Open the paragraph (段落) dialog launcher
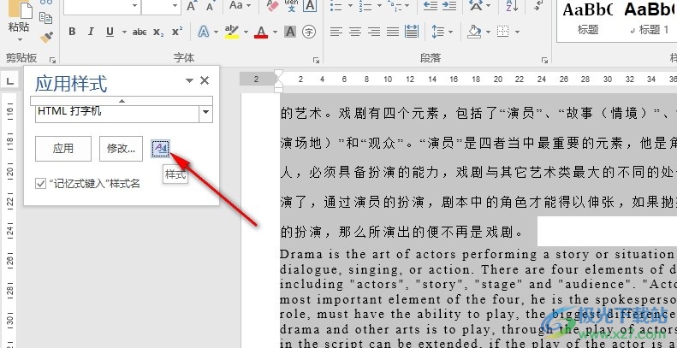The height and width of the screenshot is (348, 677). point(545,60)
